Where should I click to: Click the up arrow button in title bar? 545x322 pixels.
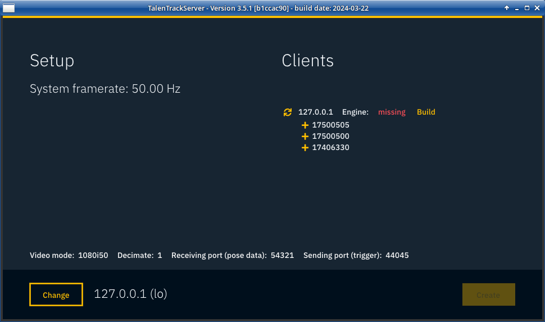tap(507, 8)
